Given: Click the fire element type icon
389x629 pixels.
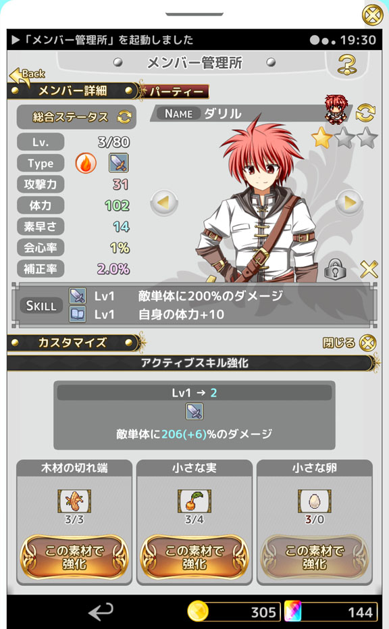Looking at the screenshot, I should [85, 163].
